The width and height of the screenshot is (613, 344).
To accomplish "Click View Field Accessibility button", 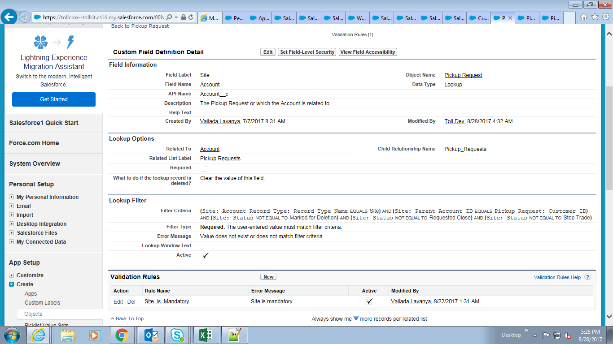I will click(x=368, y=52).
